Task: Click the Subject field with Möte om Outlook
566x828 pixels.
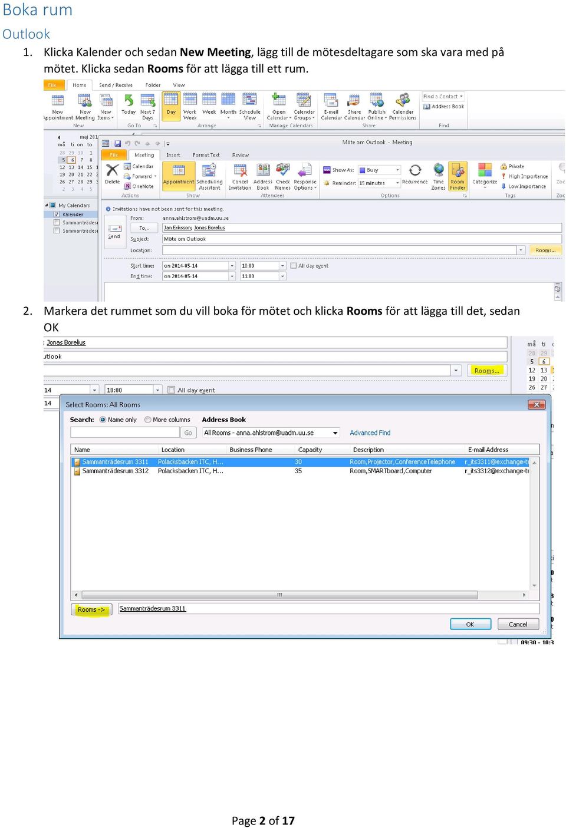Action: pyautogui.click(x=361, y=239)
